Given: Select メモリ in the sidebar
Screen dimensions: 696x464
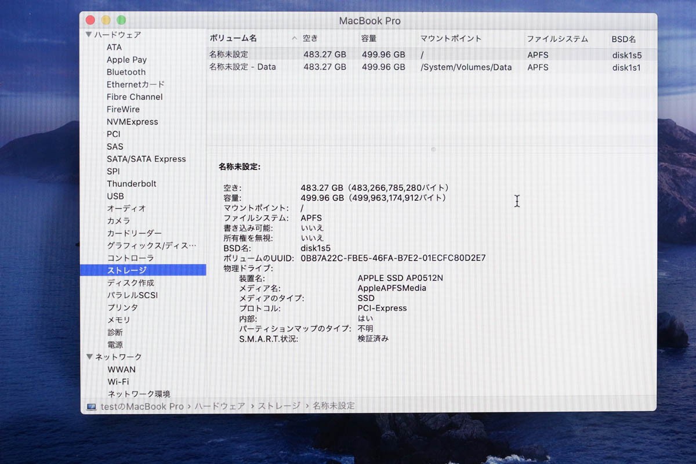Looking at the screenshot, I should [x=119, y=320].
